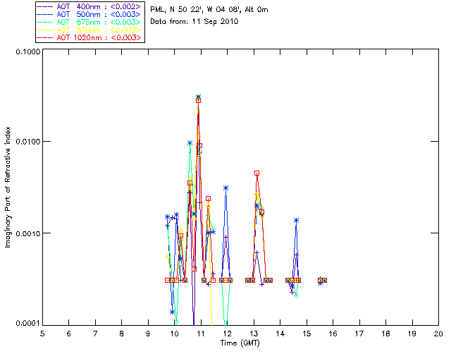Viewport: 451px width, 361px height.
Task: Click the AOT 870nm legend entry
Action: (89, 30)
